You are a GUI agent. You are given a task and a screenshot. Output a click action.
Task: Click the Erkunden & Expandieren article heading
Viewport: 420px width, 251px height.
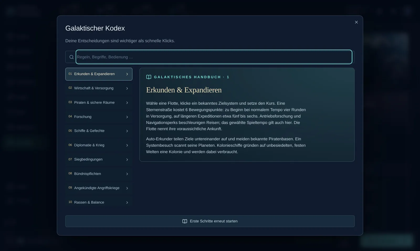(184, 90)
